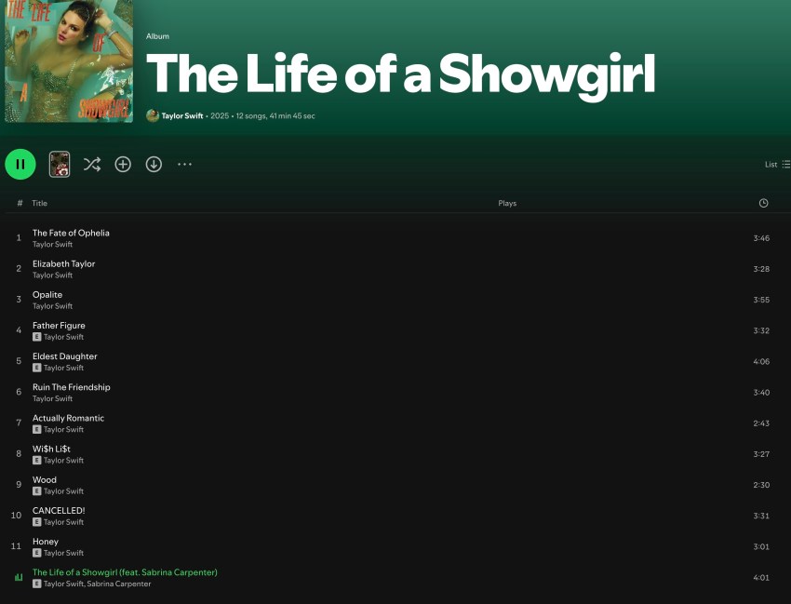The width and height of the screenshot is (791, 604).
Task: Click the Plays column header
Action: tap(507, 203)
